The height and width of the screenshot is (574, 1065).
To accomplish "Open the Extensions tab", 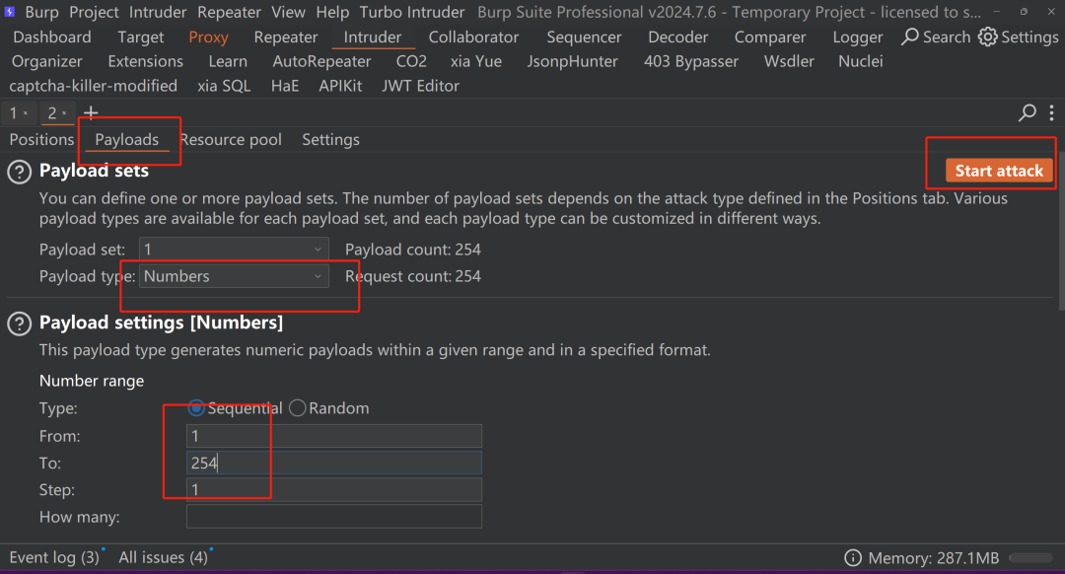I will 145,62.
